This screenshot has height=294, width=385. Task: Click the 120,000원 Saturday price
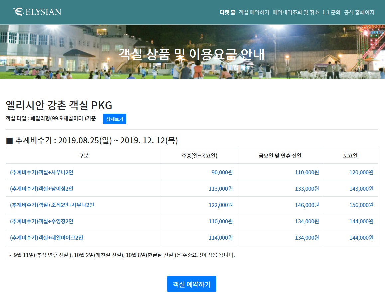point(361,172)
